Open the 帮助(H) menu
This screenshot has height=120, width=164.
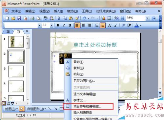[x=140, y=11]
